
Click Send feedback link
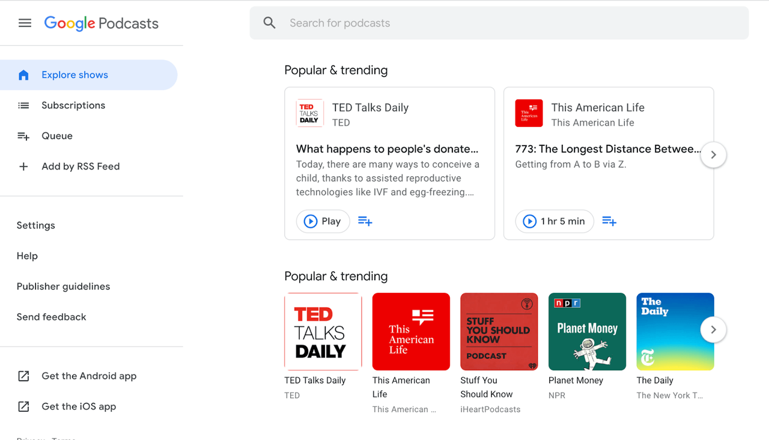[51, 317]
